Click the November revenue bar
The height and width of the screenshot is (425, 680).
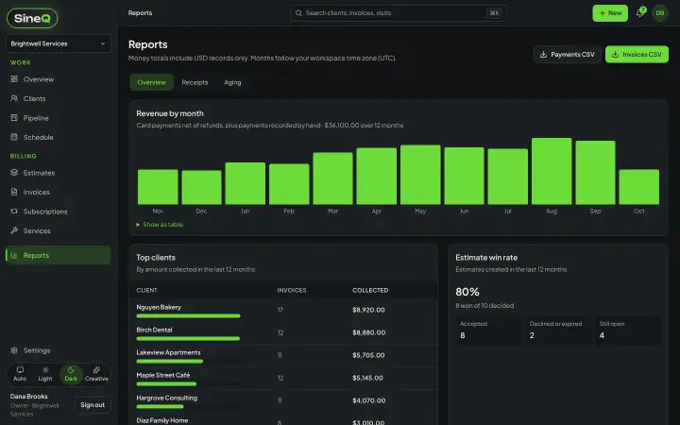(x=158, y=187)
